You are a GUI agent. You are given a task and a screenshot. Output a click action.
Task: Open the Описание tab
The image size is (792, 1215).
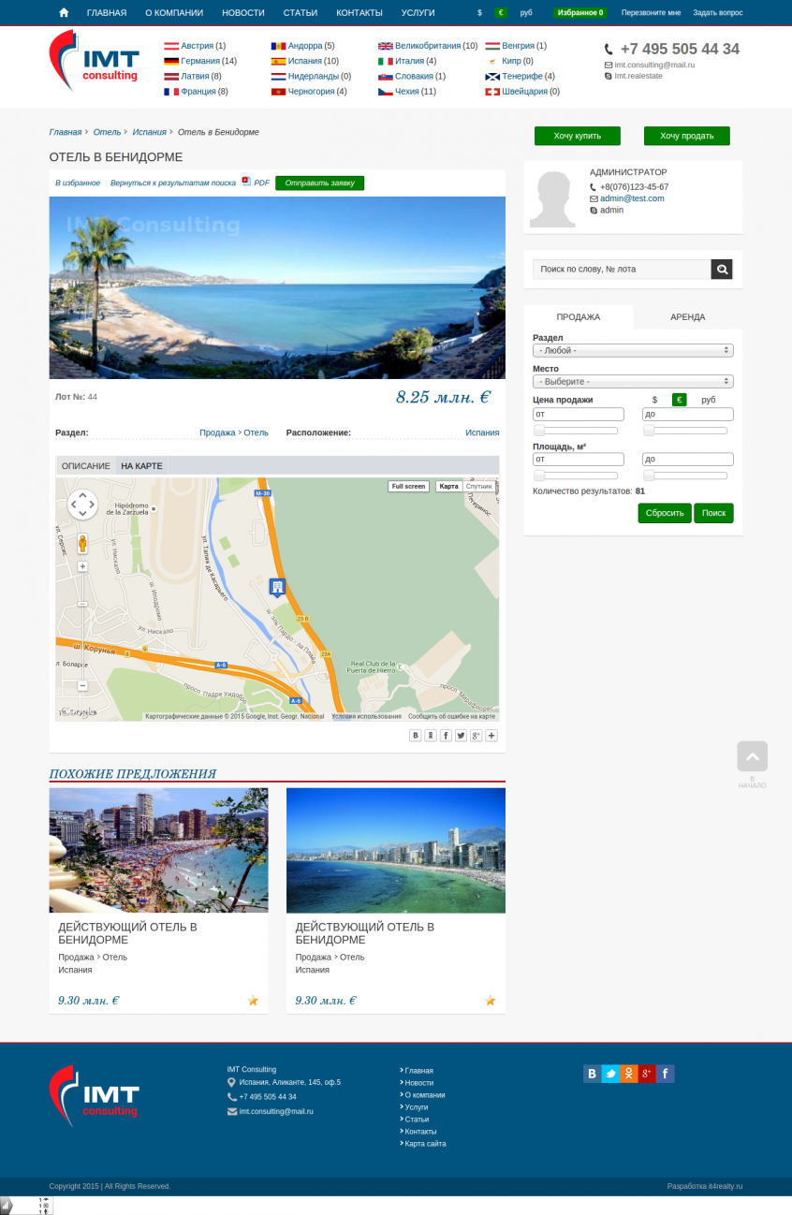tap(85, 465)
